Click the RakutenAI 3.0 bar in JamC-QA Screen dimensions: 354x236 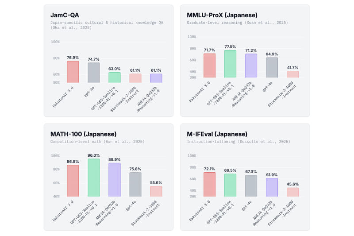(x=73, y=72)
